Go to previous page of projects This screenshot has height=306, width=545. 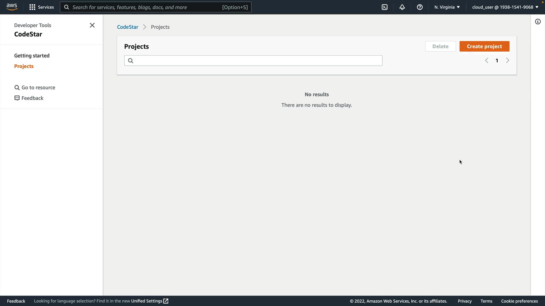(x=487, y=60)
